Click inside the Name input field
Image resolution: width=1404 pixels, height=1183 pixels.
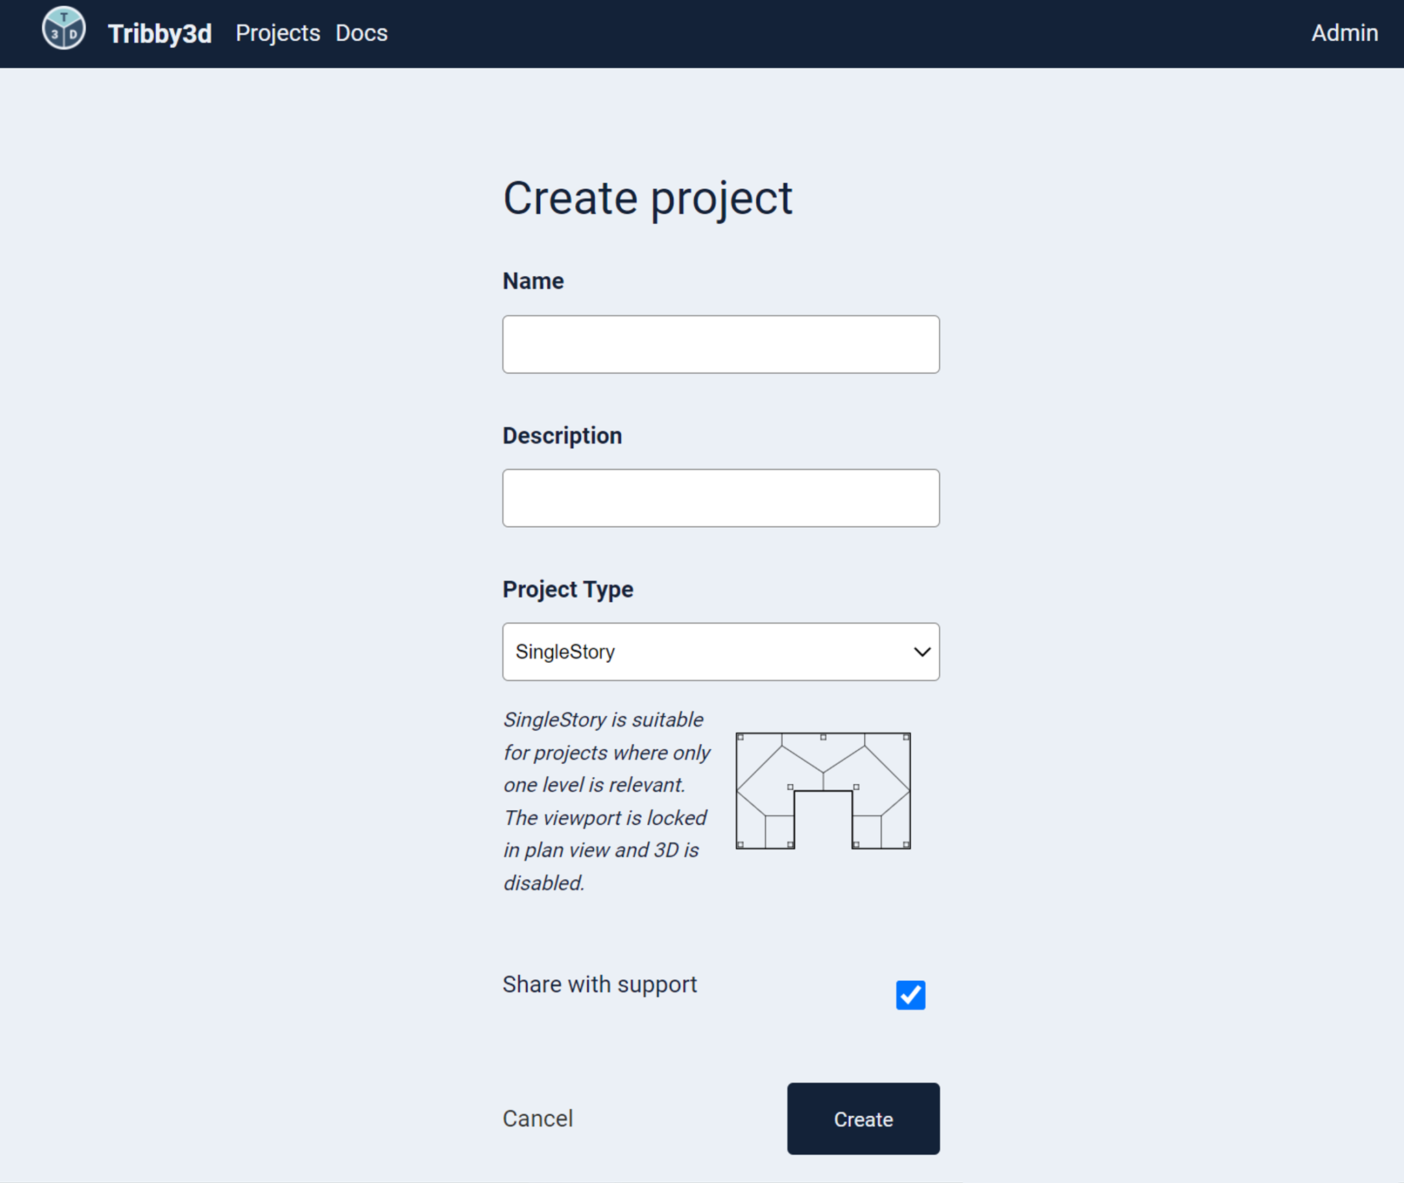point(721,344)
